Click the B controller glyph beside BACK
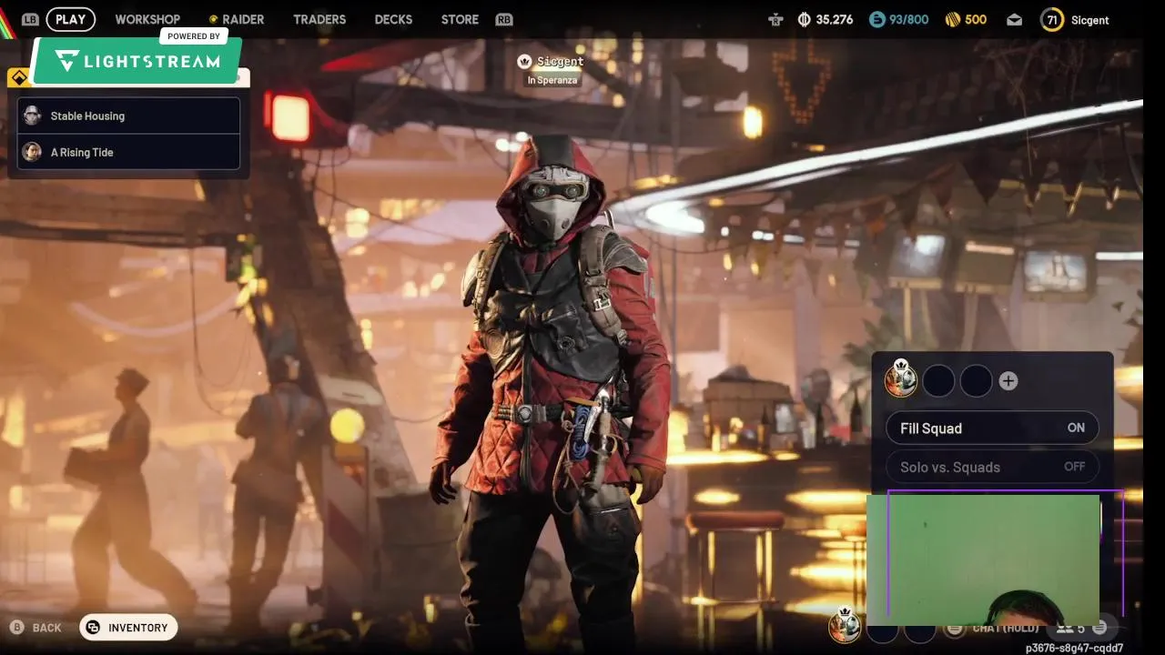This screenshot has height=655, width=1165. coord(16,628)
